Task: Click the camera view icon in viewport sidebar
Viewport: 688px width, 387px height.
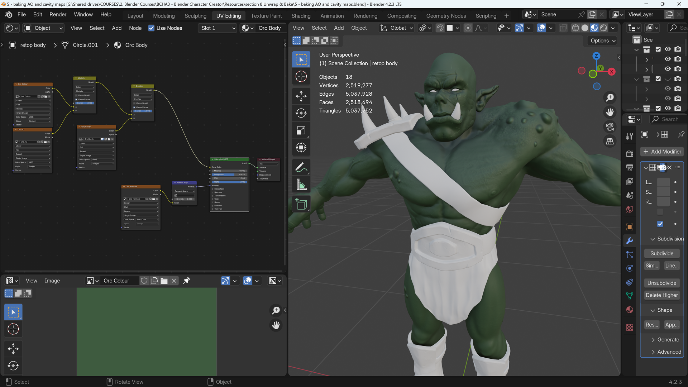Action: click(x=610, y=126)
